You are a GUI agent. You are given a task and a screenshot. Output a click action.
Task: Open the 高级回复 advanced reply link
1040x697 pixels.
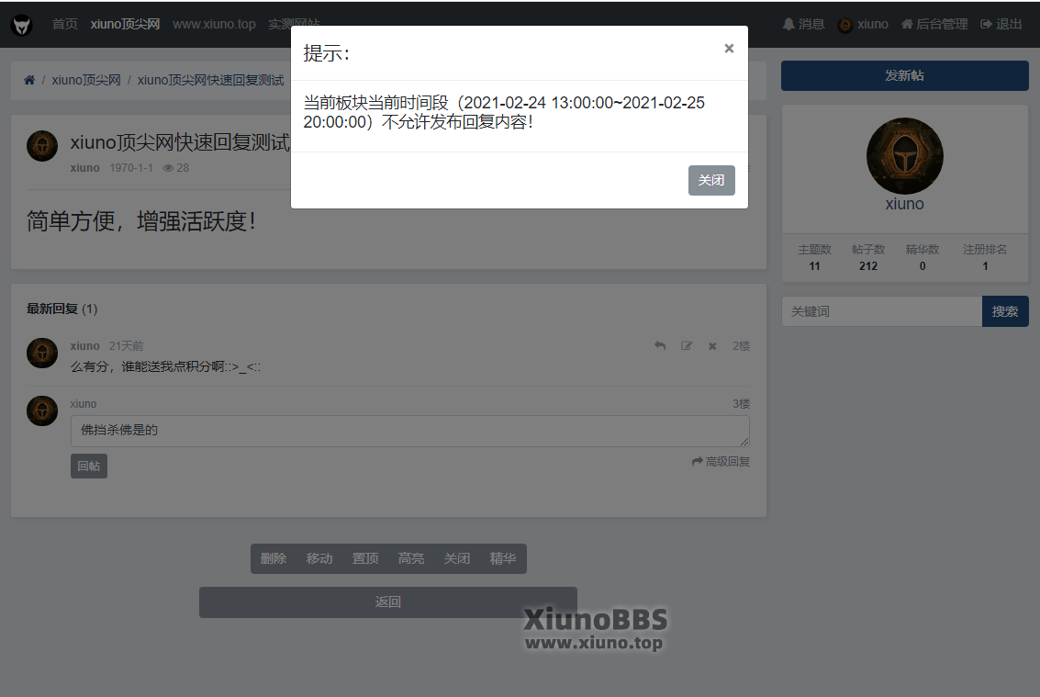(721, 462)
